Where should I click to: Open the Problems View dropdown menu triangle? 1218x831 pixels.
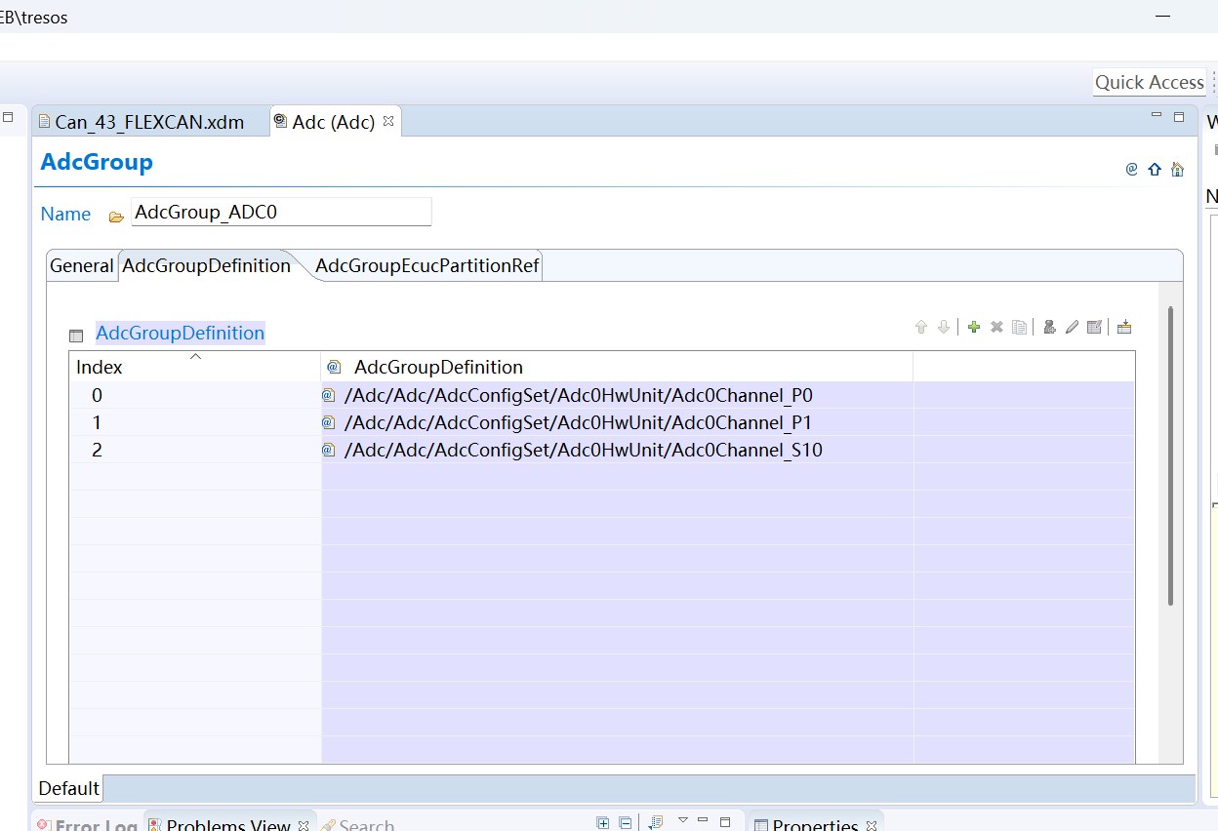(683, 822)
